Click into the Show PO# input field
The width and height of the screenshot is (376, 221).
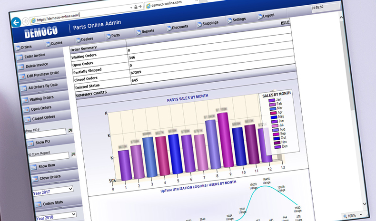(45, 130)
